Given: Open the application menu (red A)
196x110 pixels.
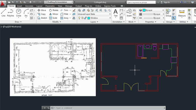Looking at the screenshot, I should [3, 3].
